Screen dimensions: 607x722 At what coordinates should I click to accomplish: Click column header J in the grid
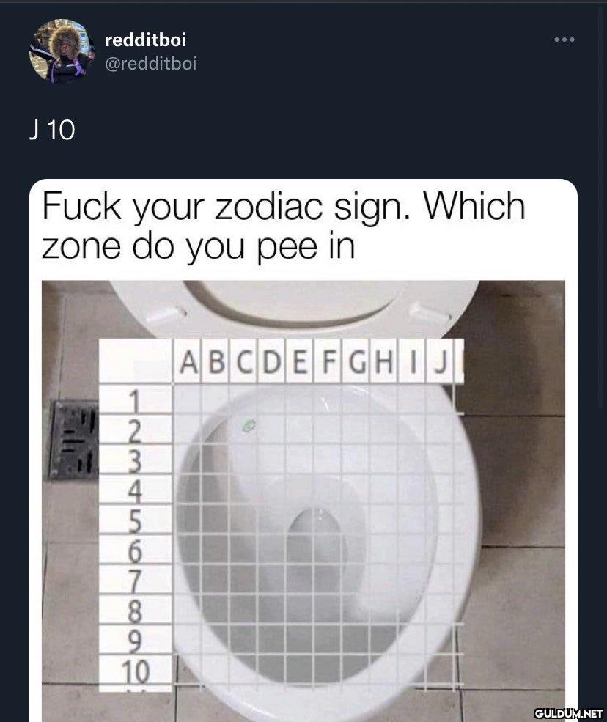441,362
